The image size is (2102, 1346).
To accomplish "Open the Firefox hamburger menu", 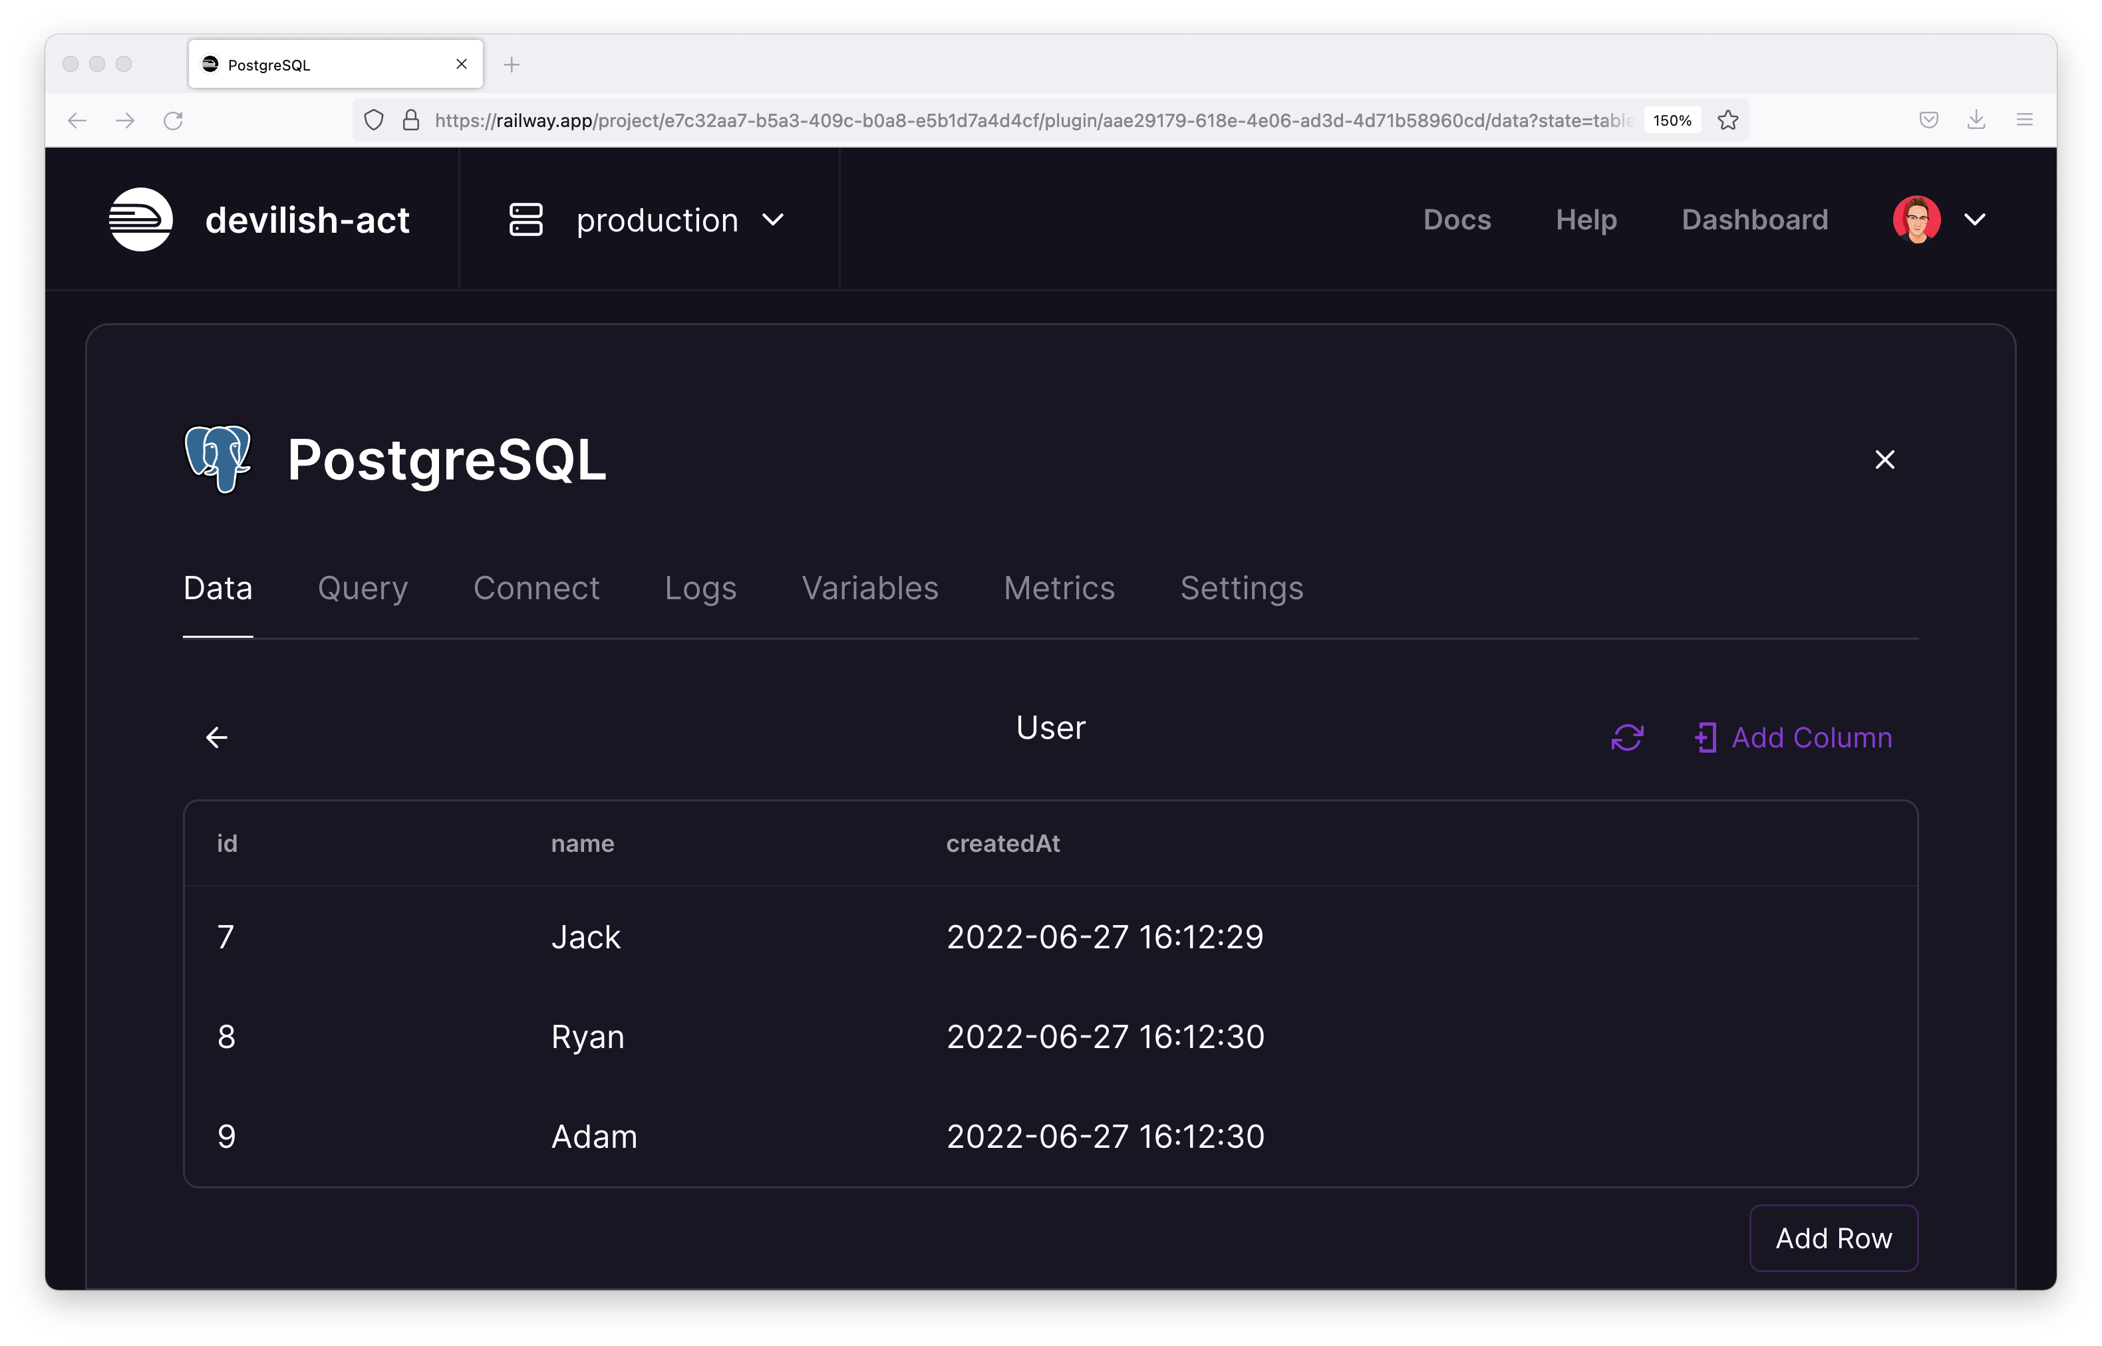I will point(2024,120).
